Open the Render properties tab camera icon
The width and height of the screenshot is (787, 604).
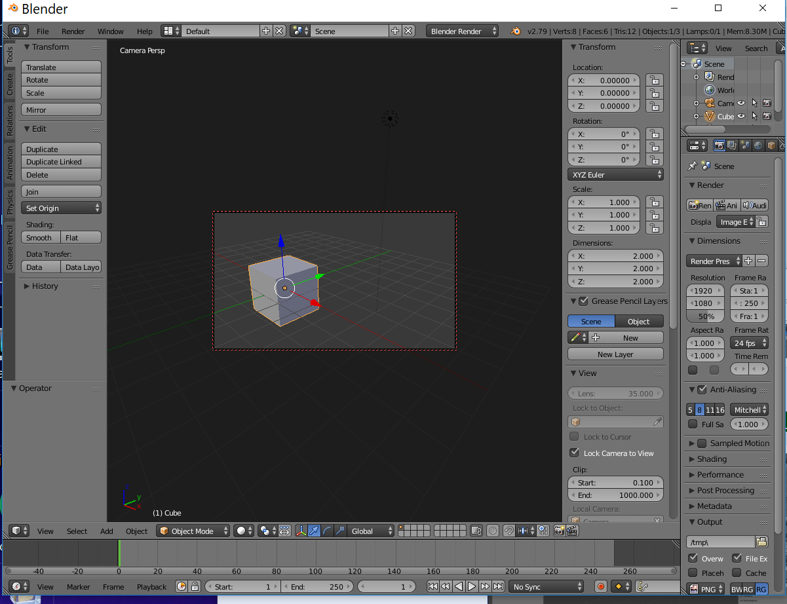click(720, 145)
